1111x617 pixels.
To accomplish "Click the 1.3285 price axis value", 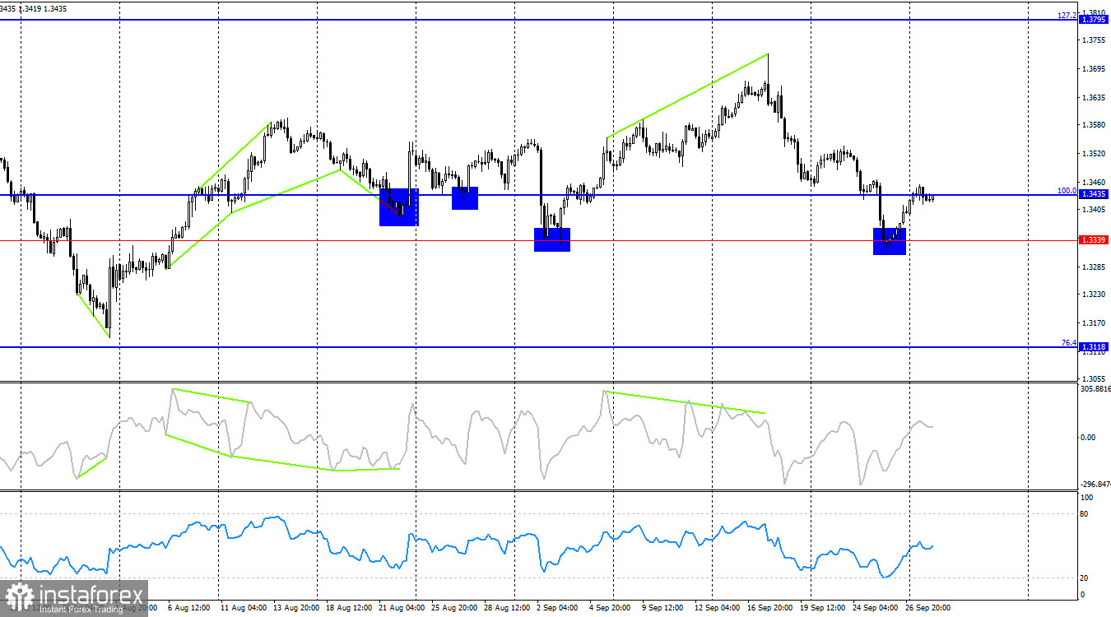I will (x=1093, y=267).
